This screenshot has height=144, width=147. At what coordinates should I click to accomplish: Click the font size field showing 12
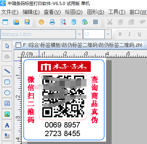point(94,34)
